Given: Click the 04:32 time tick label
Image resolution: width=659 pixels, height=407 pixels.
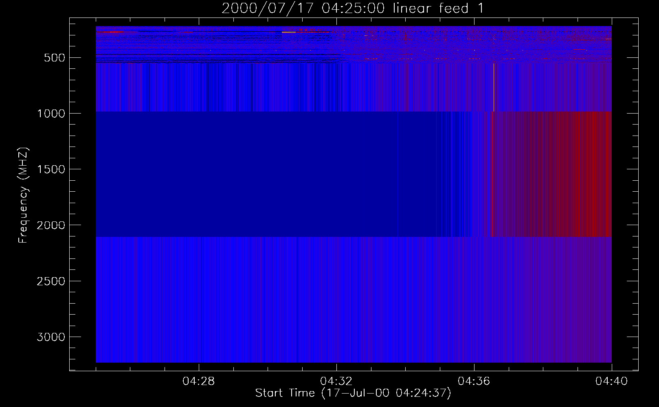Looking at the screenshot, I should [336, 381].
